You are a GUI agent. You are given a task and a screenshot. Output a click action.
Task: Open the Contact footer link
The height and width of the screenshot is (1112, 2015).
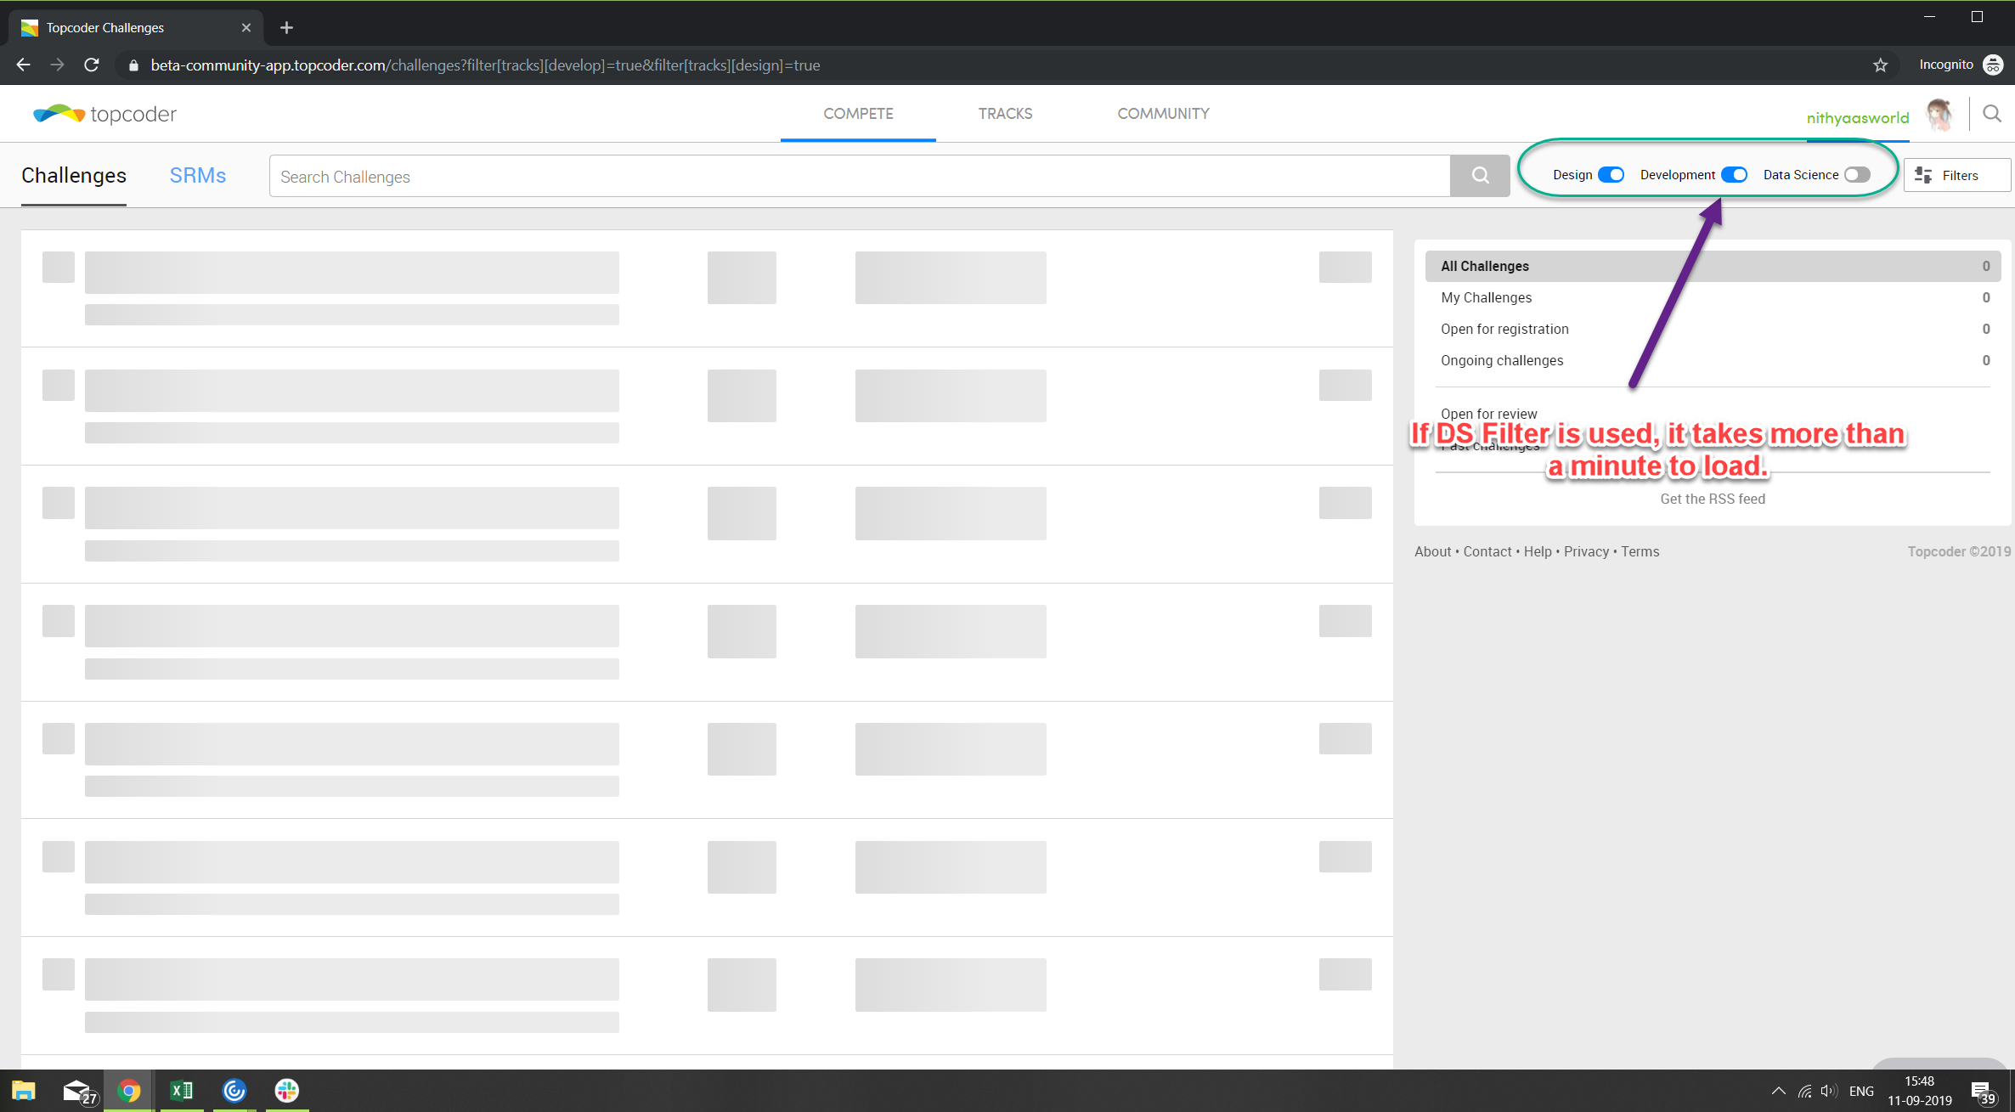coord(1487,551)
